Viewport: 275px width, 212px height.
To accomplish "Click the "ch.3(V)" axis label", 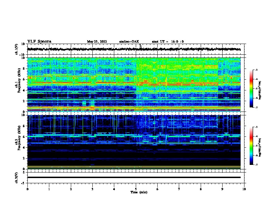I will 17,178.
